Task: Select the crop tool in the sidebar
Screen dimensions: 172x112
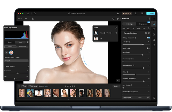Action: (x=154, y=40)
